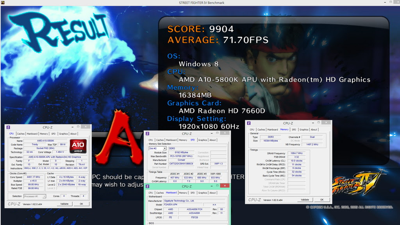Click the processor Name field 'AMD A10-5800K'
Viewport: 400px width, 225px height.
tap(45, 141)
